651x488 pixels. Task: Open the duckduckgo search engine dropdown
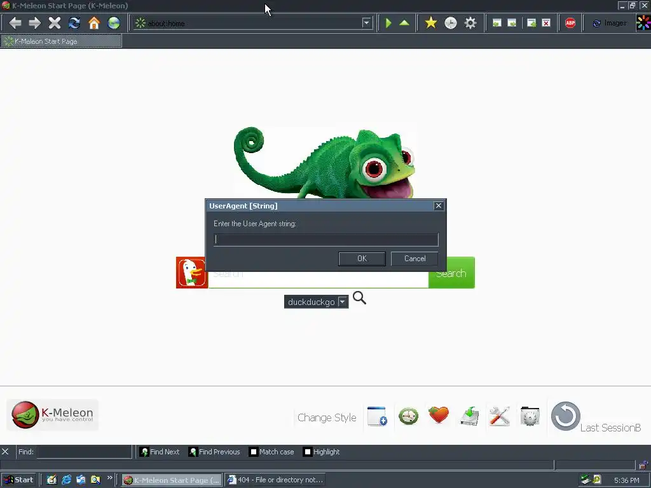316,302
